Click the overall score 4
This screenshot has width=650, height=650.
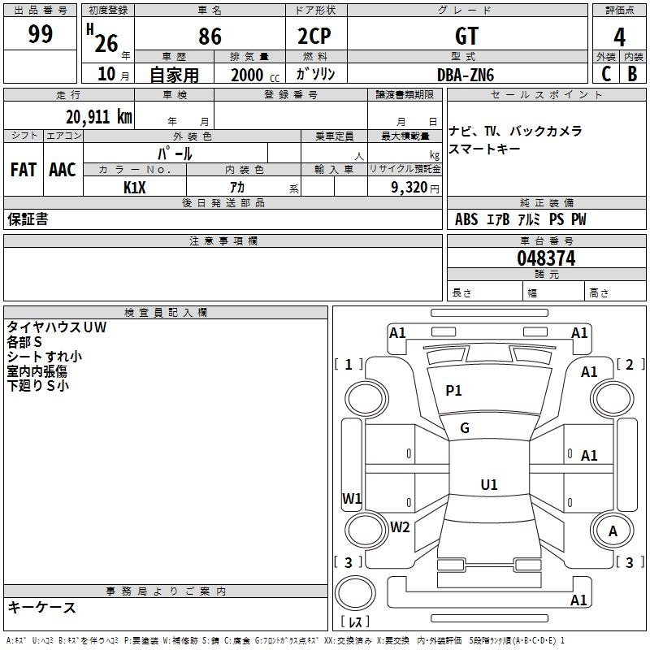[x=619, y=37]
